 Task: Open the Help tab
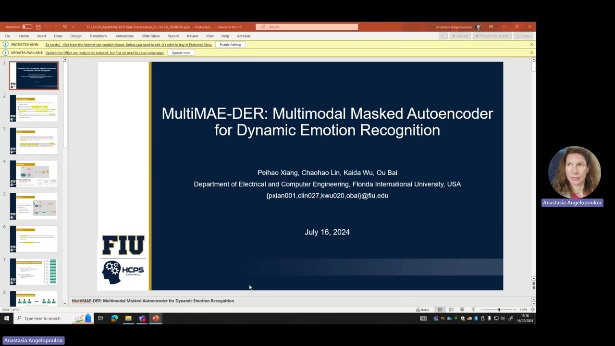[225, 36]
